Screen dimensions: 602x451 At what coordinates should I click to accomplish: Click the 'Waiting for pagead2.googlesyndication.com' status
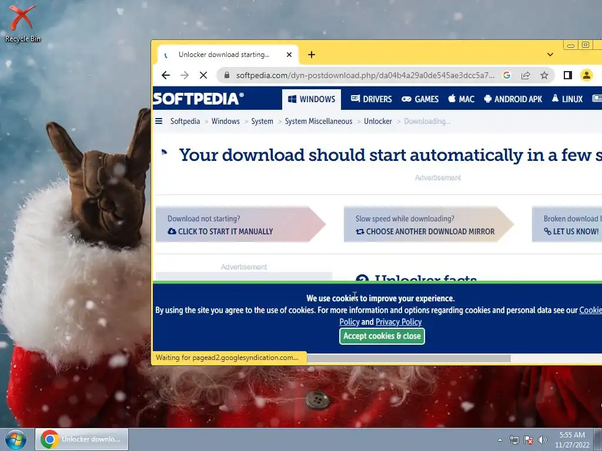[x=227, y=358]
